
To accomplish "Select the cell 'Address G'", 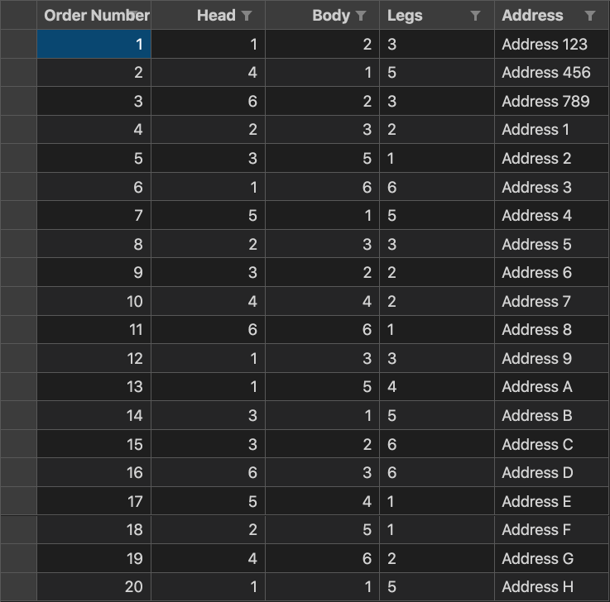I will (x=551, y=558).
